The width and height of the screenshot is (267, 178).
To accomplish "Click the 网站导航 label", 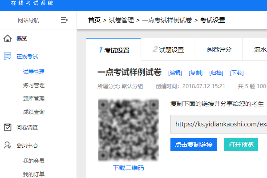I will pyautogui.click(x=28, y=20).
